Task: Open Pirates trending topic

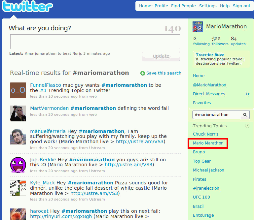Action: [x=200, y=179]
